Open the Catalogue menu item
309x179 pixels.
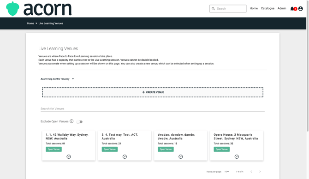tap(267, 8)
